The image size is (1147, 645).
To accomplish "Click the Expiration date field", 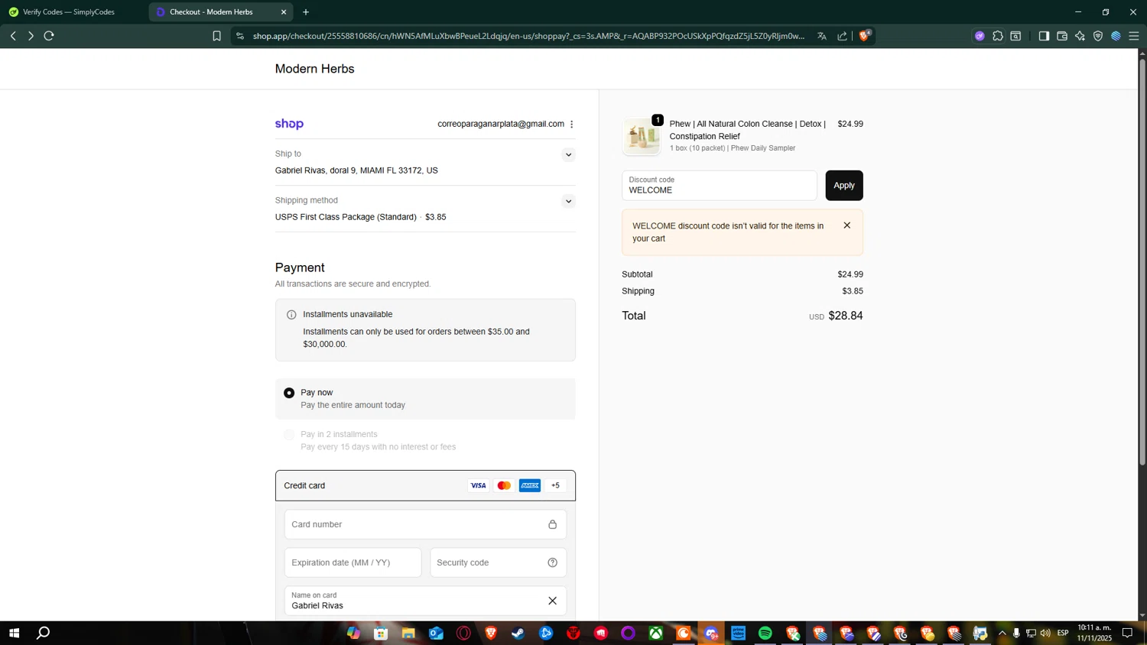I will click(x=353, y=562).
